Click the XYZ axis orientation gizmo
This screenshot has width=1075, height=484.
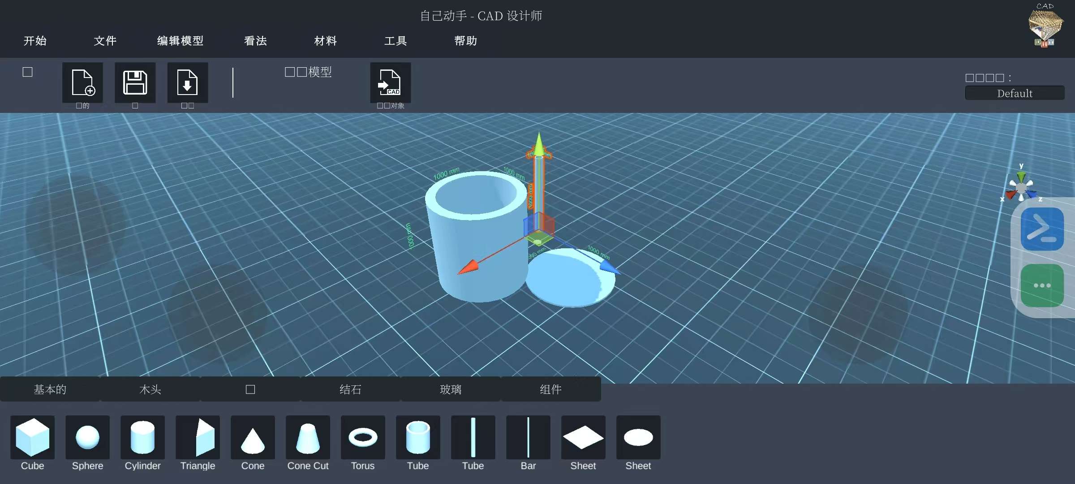pos(1021,187)
